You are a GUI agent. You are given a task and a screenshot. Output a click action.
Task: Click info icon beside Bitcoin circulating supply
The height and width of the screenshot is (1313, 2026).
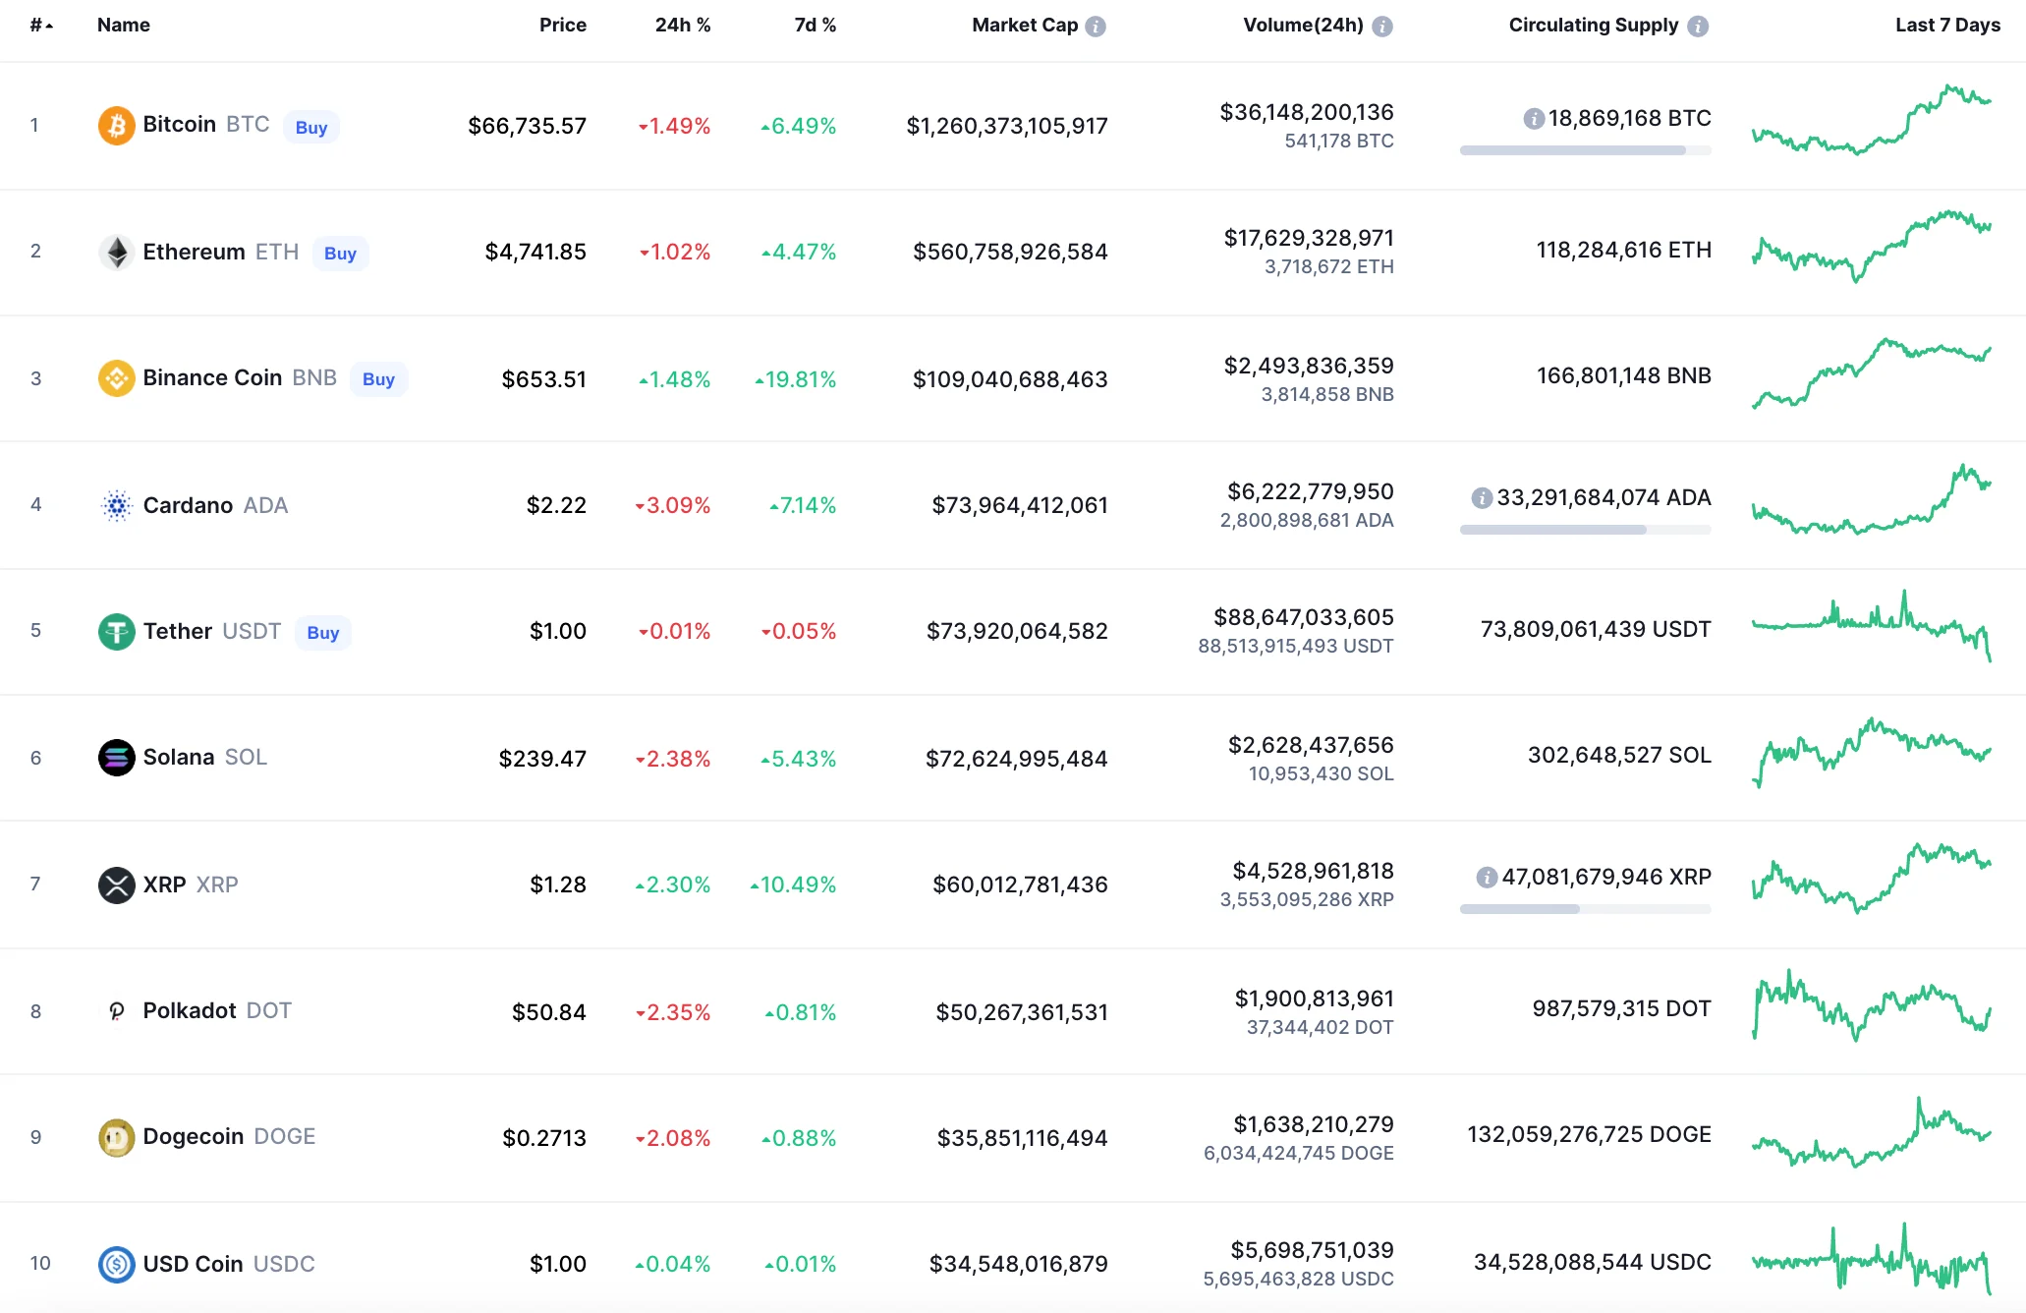1533,119
